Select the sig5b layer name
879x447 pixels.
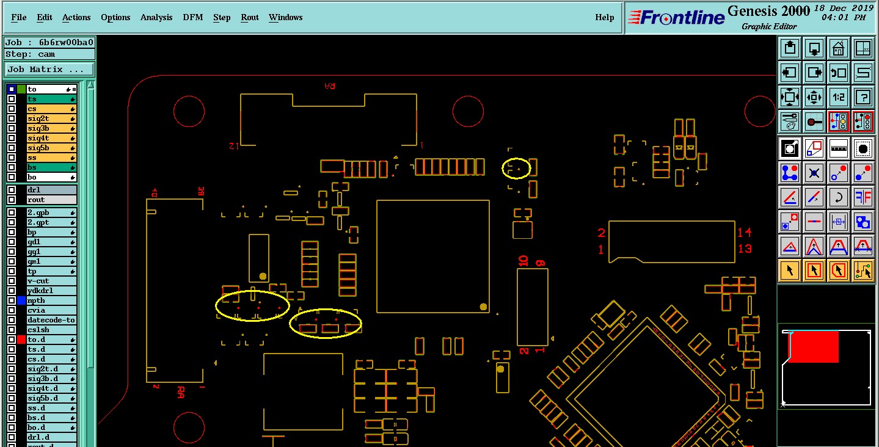point(51,148)
